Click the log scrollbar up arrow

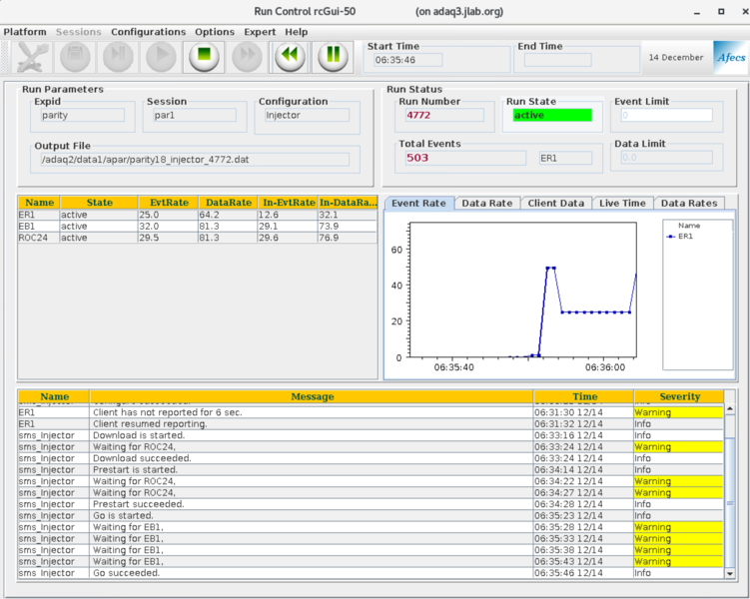[730, 408]
